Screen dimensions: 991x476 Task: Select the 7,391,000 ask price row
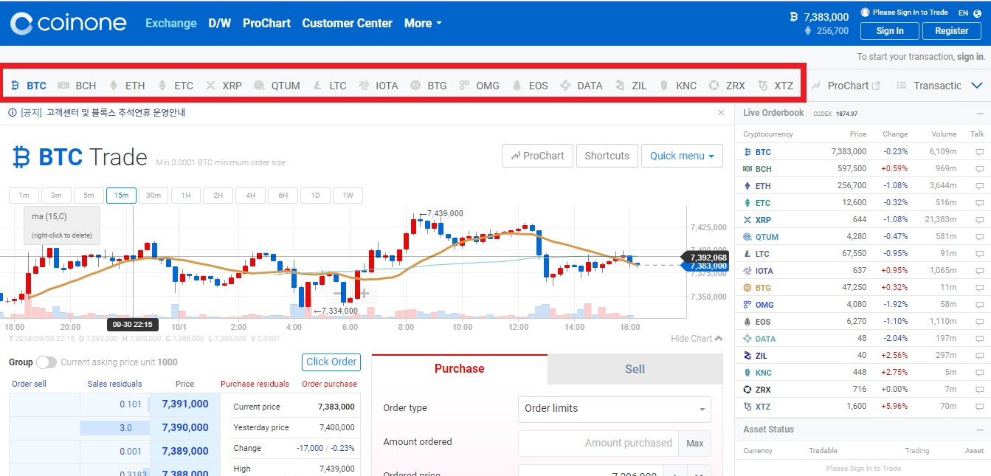click(114, 404)
